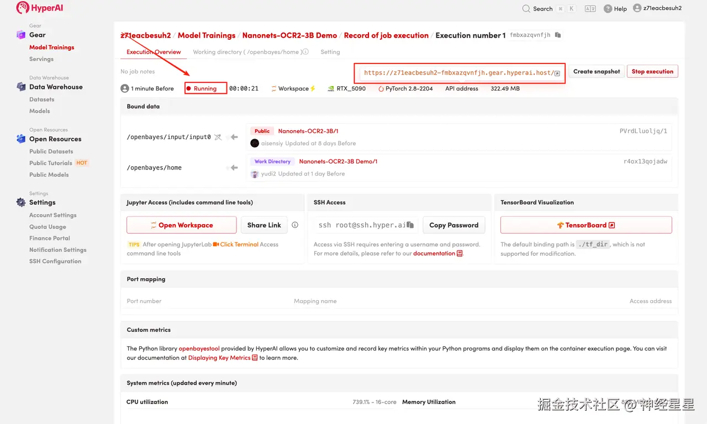Viewport: 707px width, 424px height.
Task: Click the HyperAI logo
Action: (39, 8)
